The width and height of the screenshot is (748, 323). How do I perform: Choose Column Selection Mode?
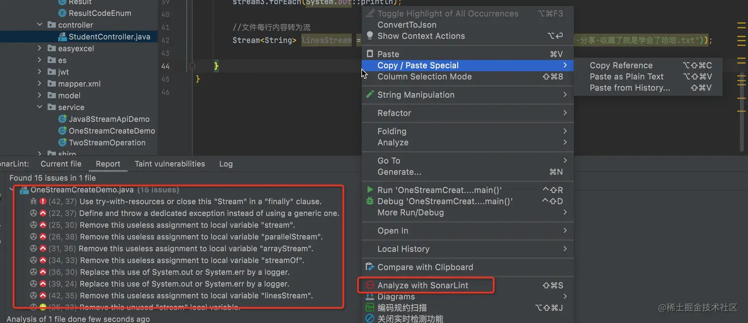pyautogui.click(x=467, y=77)
